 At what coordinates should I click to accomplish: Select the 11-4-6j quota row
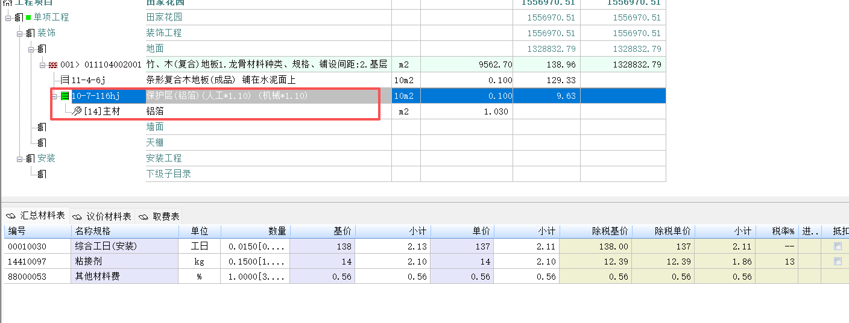coord(89,80)
